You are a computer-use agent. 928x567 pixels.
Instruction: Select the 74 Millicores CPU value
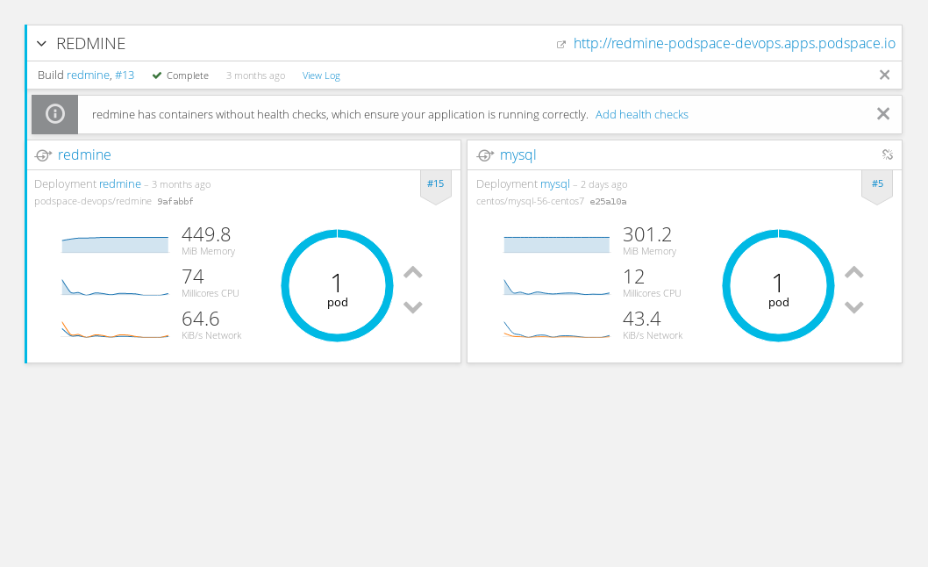coord(193,276)
